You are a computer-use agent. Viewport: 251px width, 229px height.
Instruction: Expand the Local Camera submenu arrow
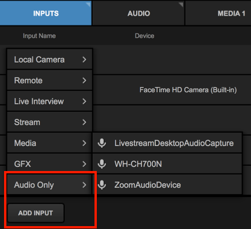[84, 60]
